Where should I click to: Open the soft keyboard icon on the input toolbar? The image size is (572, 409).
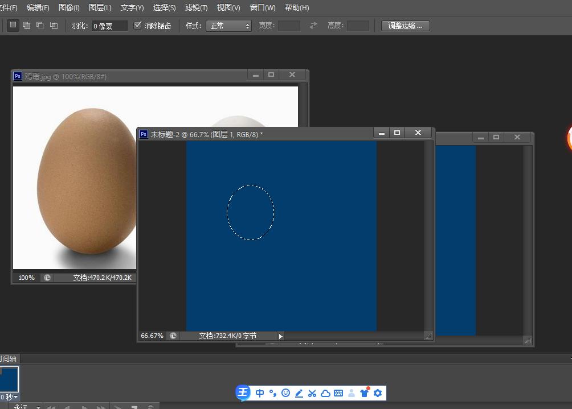click(338, 393)
